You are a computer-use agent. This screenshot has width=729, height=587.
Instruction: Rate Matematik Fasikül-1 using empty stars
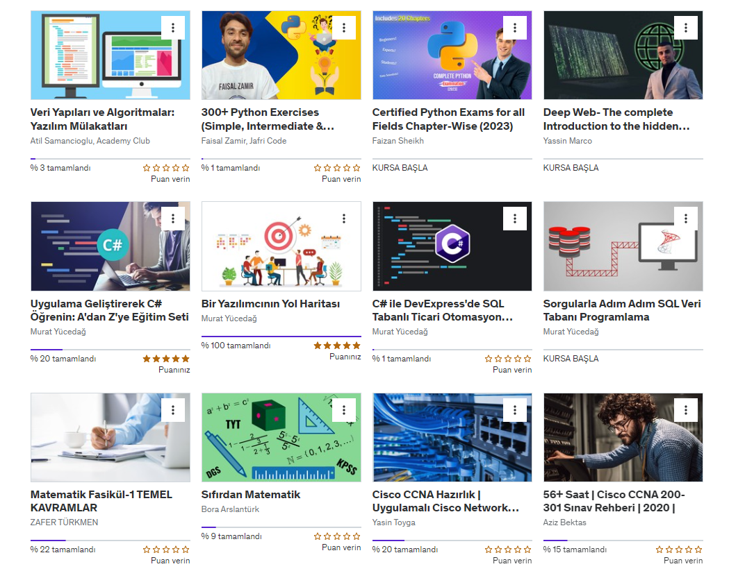click(166, 550)
